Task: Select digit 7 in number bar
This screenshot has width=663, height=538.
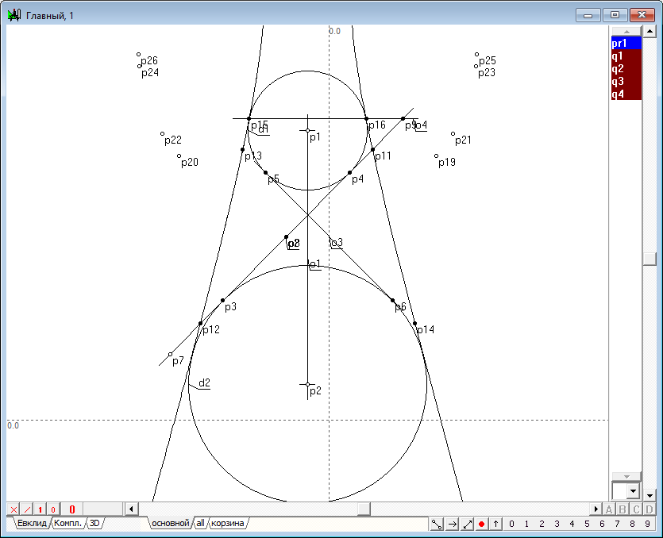Action: [x=617, y=524]
